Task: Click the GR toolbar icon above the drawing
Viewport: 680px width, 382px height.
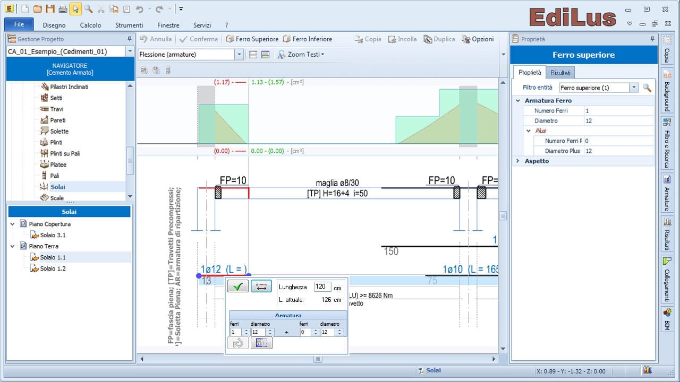Action: point(143,70)
